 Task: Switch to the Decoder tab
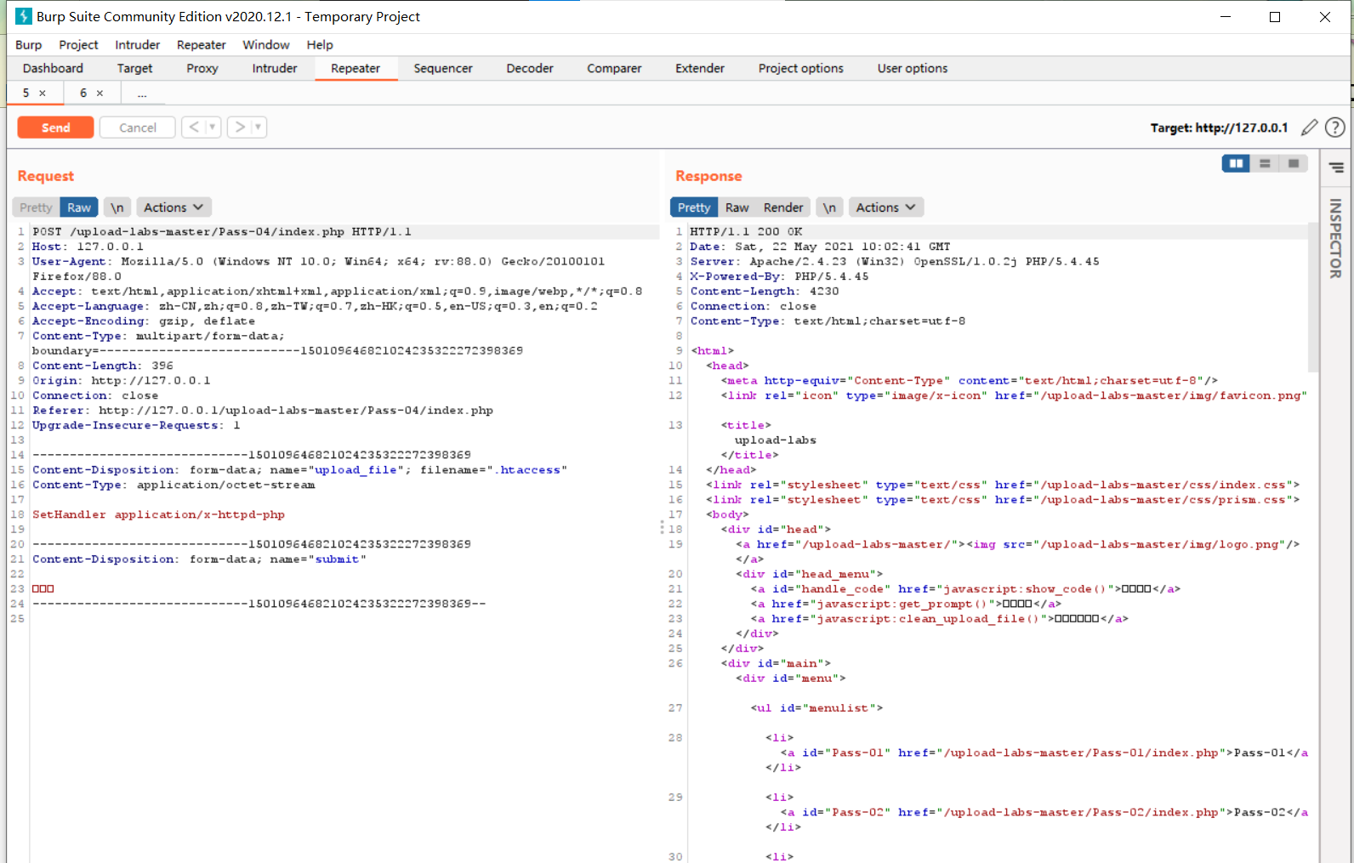(530, 69)
